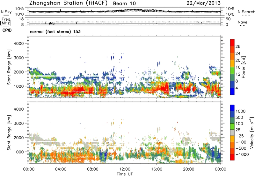Click the 10^0 tick next to N.Sky
The width and height of the screenshot is (255, 176).
coord(19,14)
